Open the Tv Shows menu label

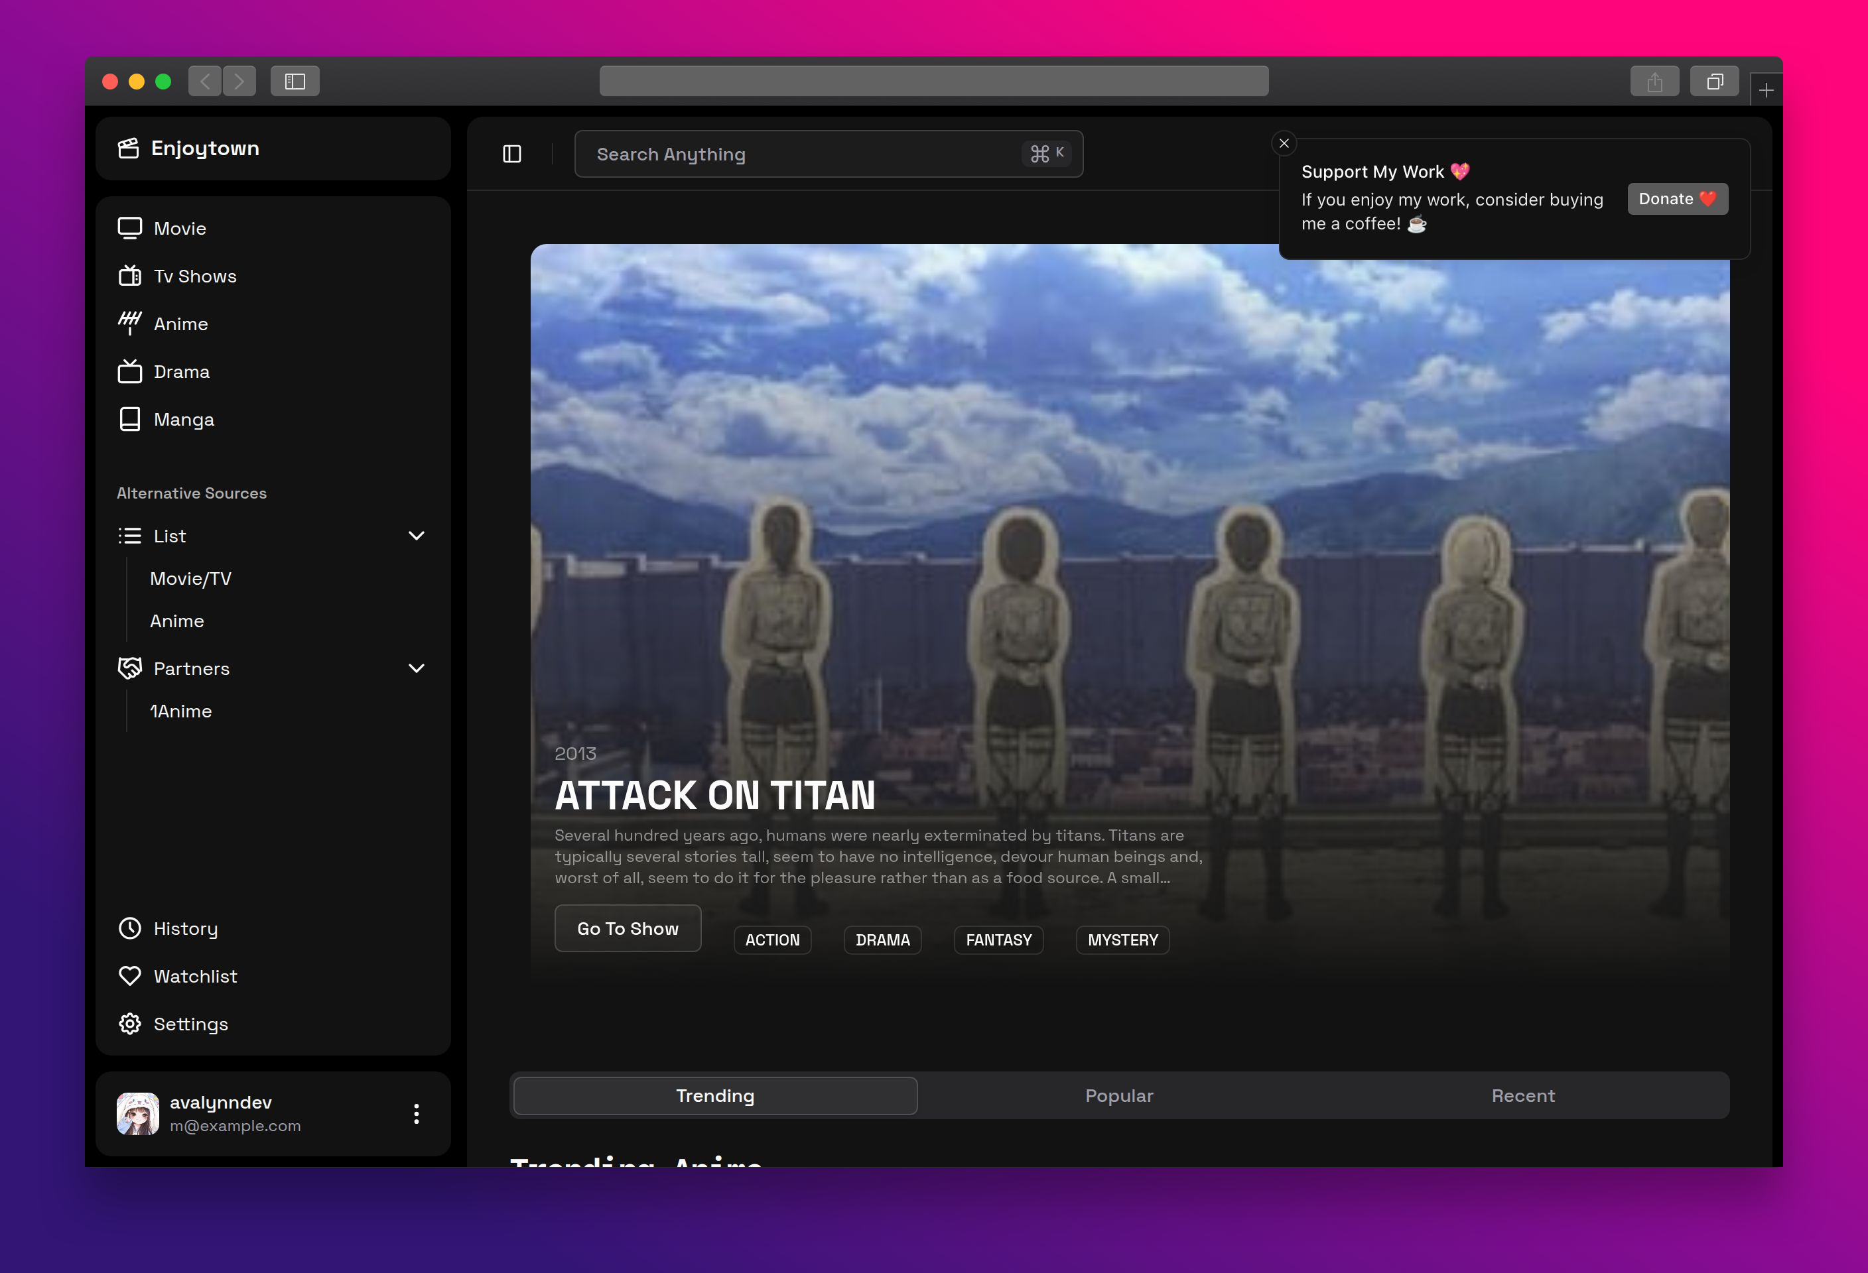[195, 276]
